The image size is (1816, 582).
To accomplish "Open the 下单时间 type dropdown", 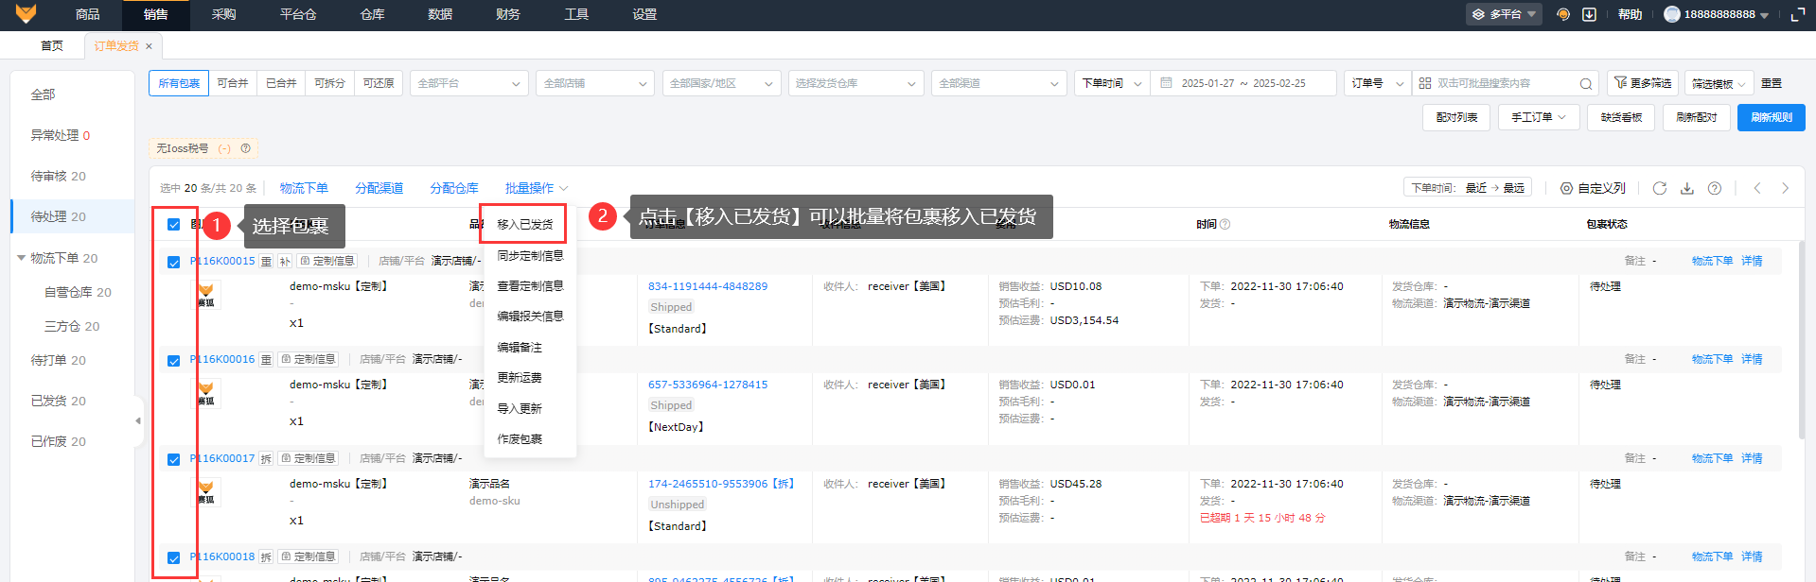I will [x=1112, y=83].
